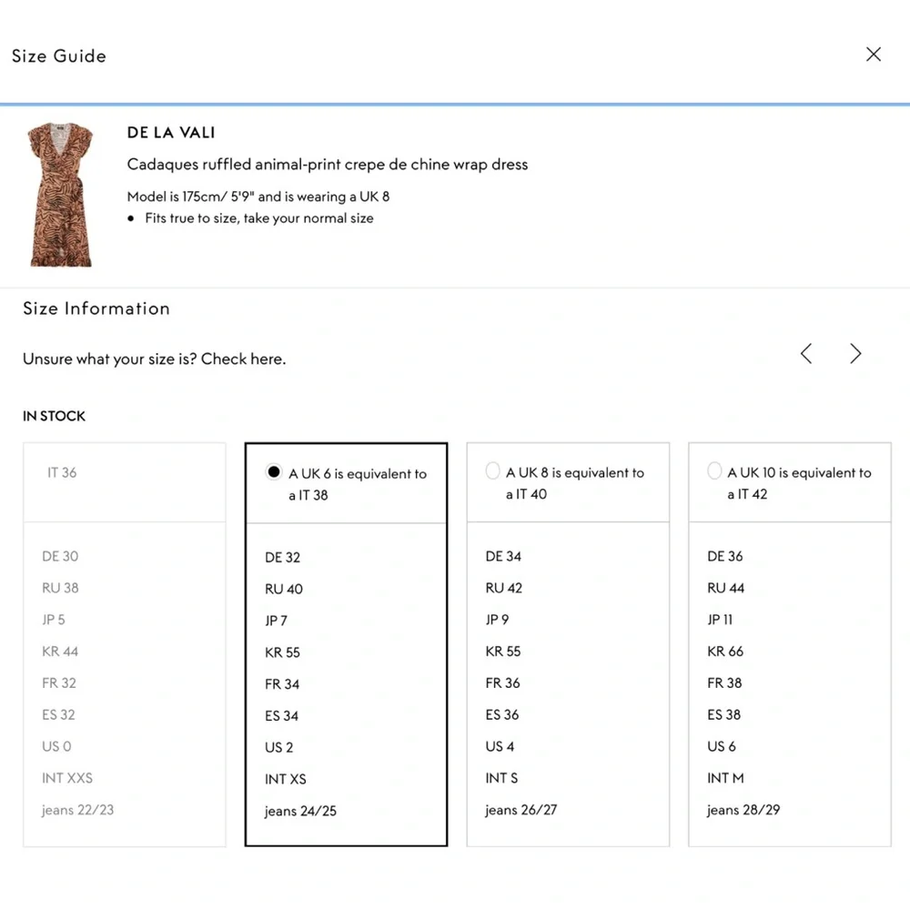Click the 'FR 34' size entry
Viewport: 910px width, 910px height.
(x=282, y=684)
